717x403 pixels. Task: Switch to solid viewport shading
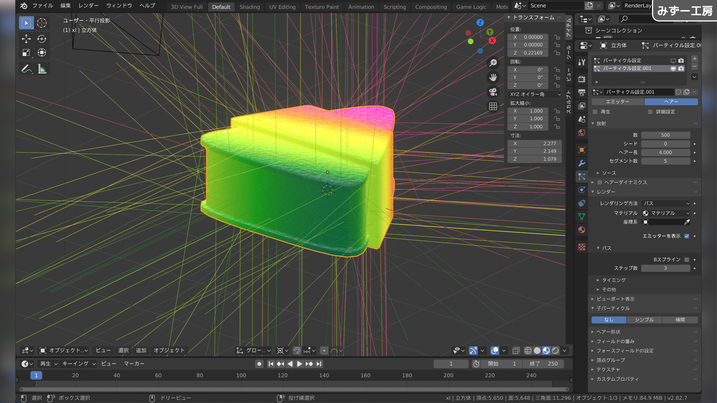[537, 351]
